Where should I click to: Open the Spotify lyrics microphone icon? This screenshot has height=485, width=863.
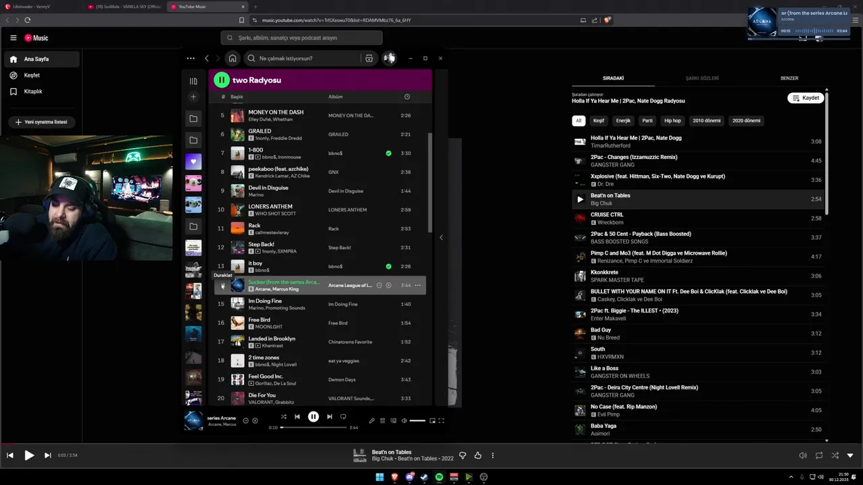[371, 421]
